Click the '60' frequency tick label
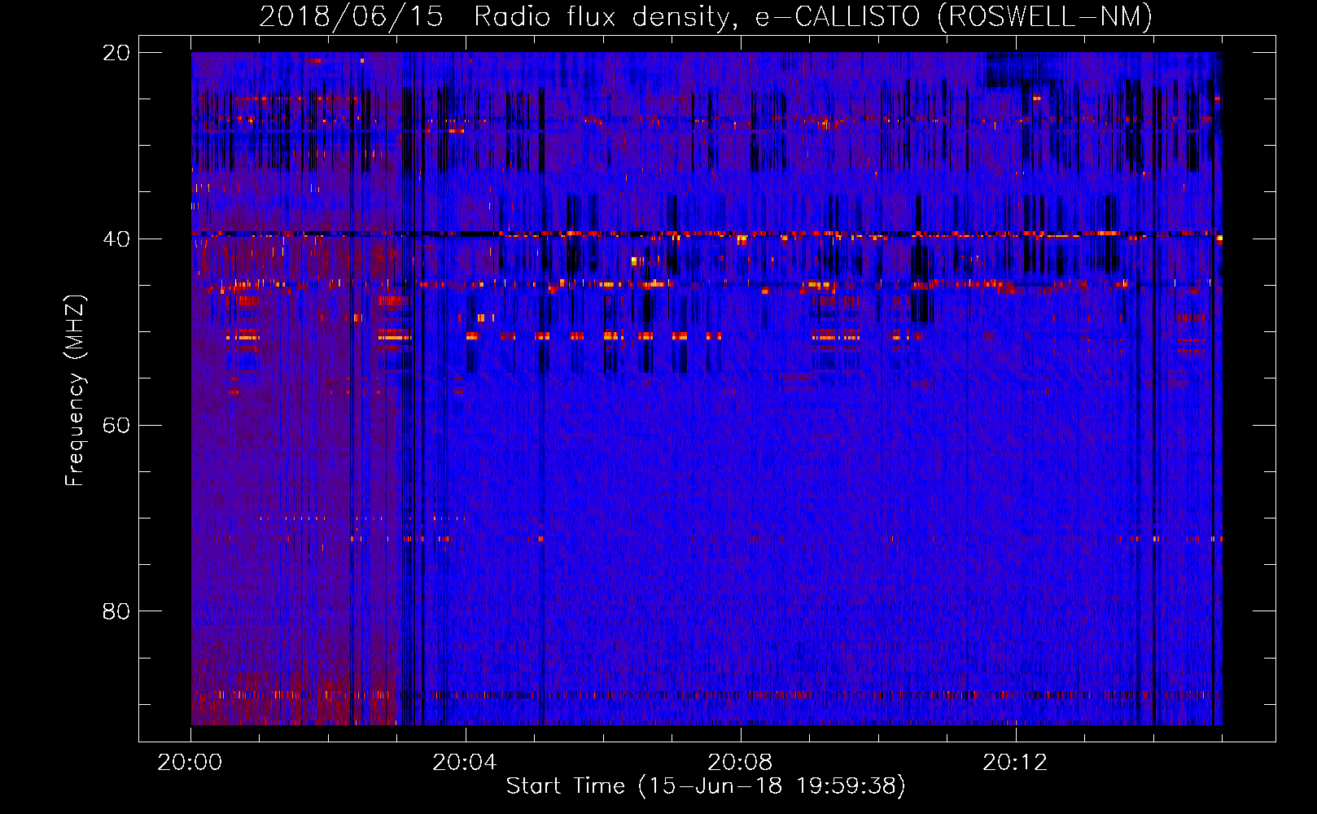The width and height of the screenshot is (1317, 814). [116, 425]
